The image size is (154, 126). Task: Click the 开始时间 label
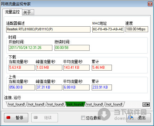(16, 42)
